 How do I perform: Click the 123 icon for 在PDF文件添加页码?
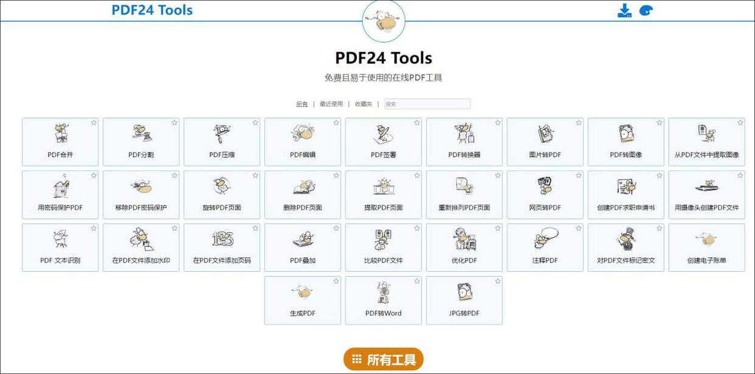pos(222,238)
